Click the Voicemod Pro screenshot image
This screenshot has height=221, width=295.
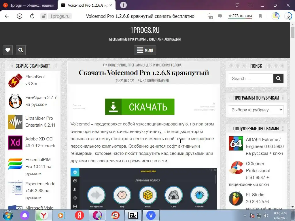click(x=144, y=188)
